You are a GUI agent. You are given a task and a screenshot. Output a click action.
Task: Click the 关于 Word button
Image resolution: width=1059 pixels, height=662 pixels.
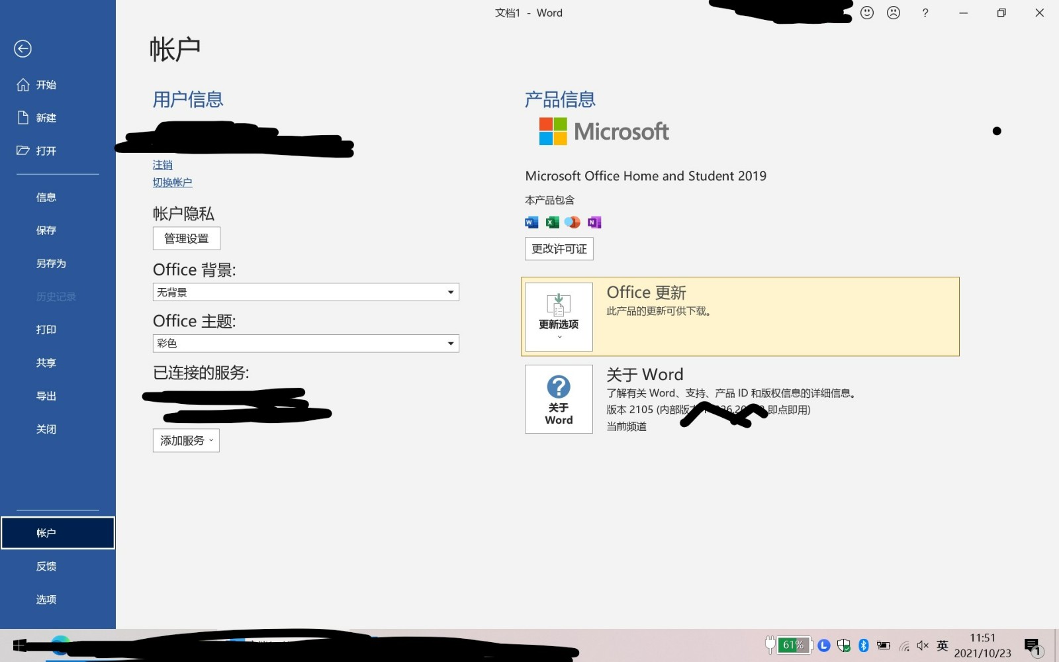coord(559,399)
